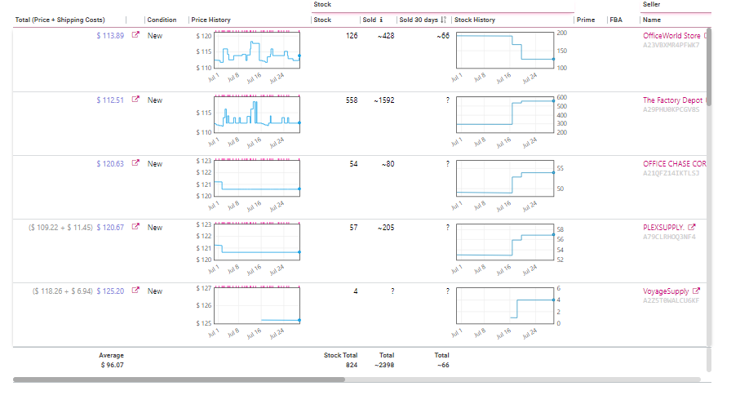Image resolution: width=740 pixels, height=404 pixels.
Task: Open OfficeWorld Store price history chart
Action: click(257, 50)
